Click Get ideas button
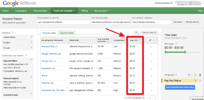The width and height of the screenshot is (204, 100). pyautogui.click(x=178, y=22)
